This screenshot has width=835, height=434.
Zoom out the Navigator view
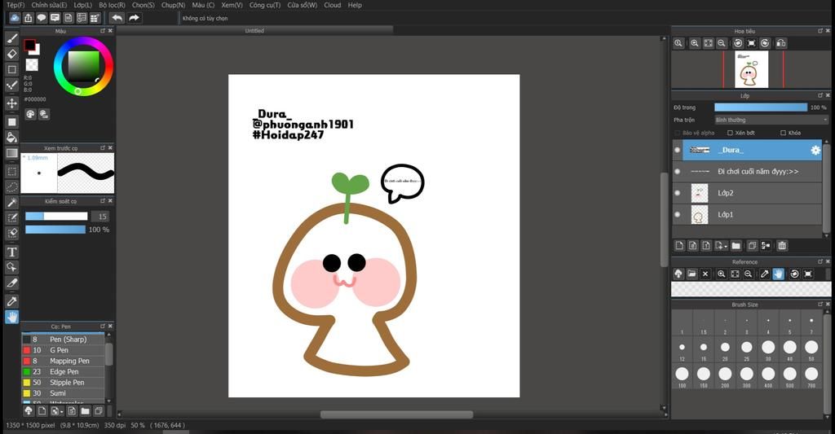(x=721, y=43)
